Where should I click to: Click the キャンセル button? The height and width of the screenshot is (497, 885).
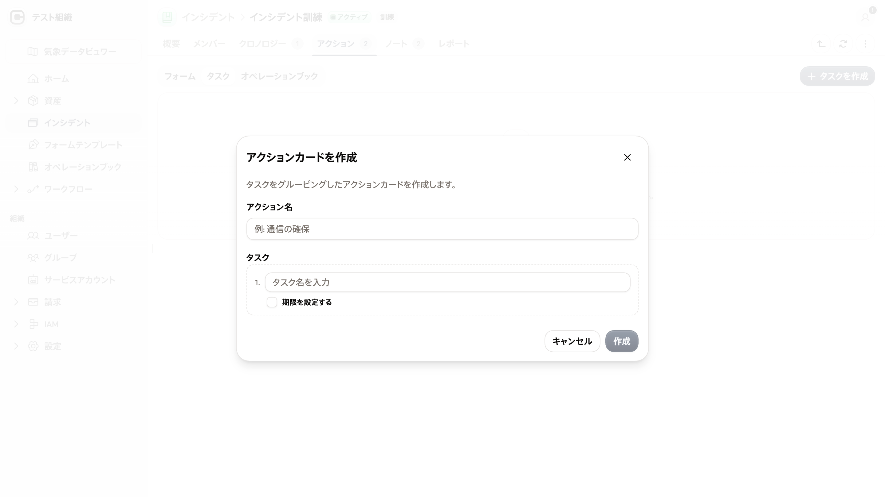[x=572, y=341]
